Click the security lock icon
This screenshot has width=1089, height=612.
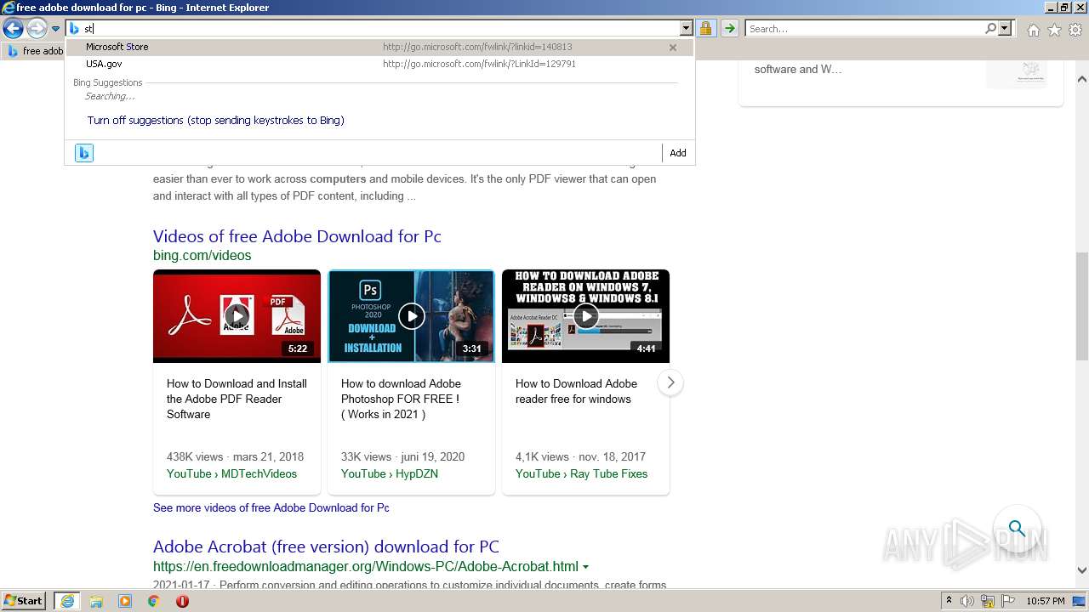(705, 29)
